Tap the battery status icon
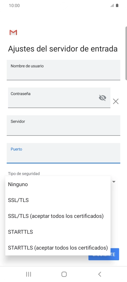 coord(117,6)
